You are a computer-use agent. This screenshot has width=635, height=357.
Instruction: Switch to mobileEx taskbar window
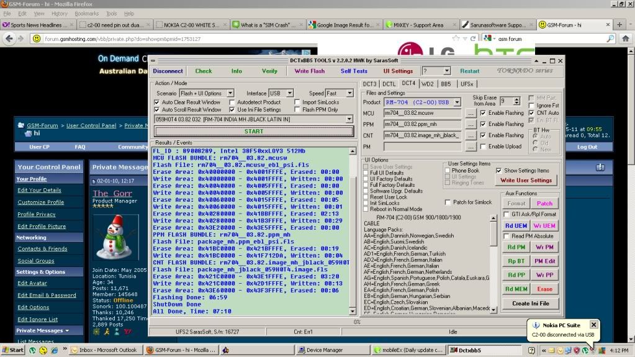tap(408, 350)
